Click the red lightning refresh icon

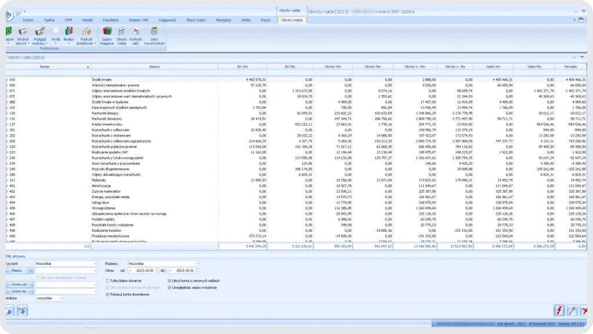click(560, 311)
